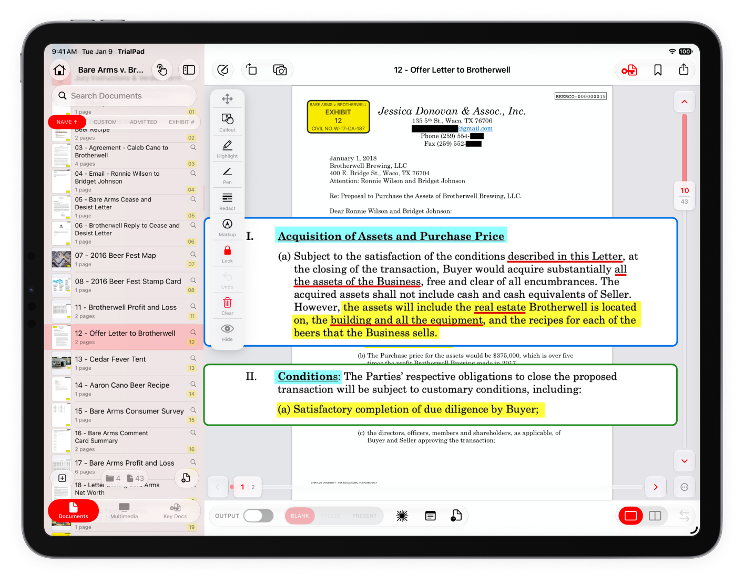Open the Bare Arms v. Br... case title
The image size is (744, 584).
tap(110, 69)
